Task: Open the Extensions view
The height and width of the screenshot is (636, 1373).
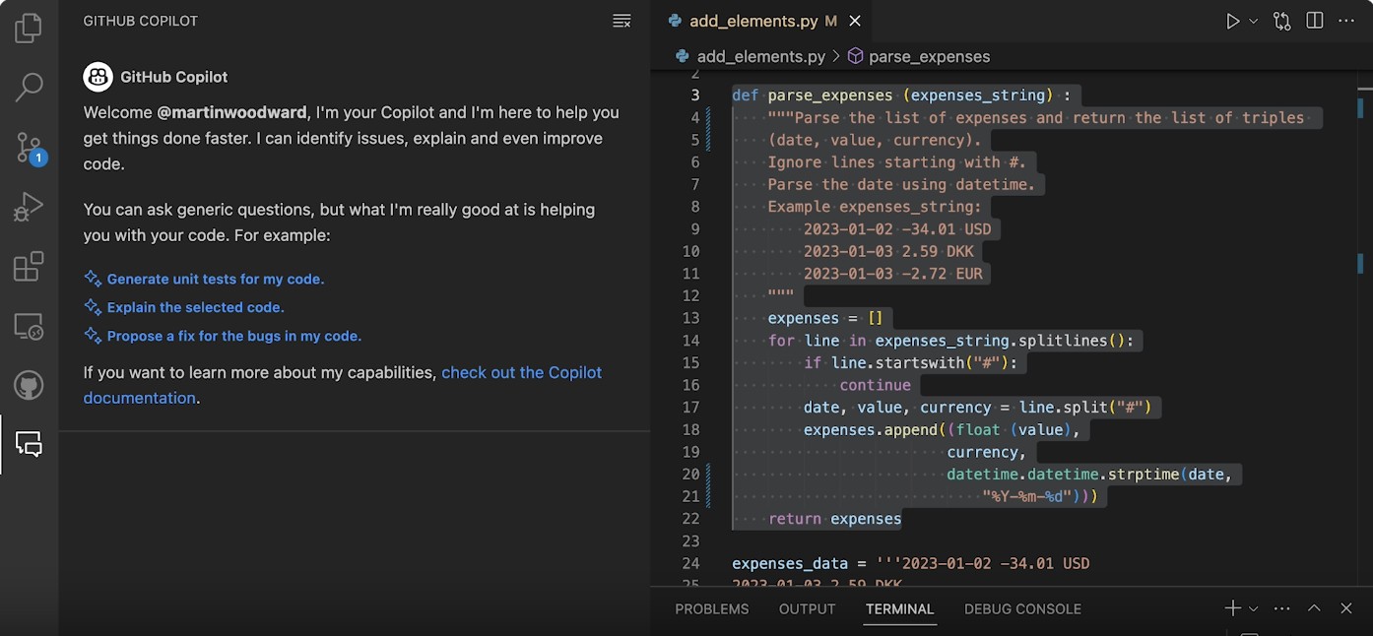Action: coord(29,267)
